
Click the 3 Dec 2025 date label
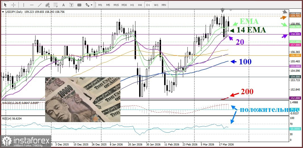(x=62, y=145)
